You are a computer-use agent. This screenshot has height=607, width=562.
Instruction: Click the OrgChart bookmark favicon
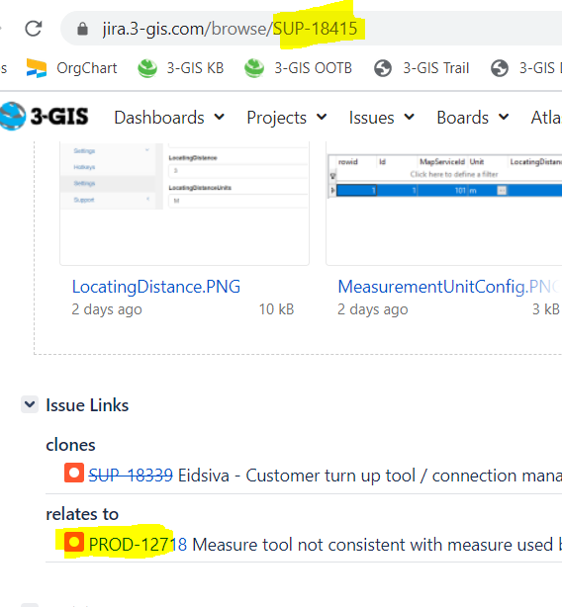click(37, 68)
